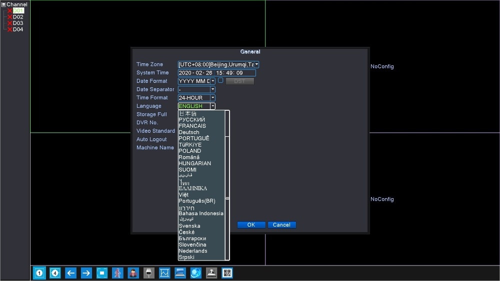
Task: Click the OK button
Action: click(251, 225)
